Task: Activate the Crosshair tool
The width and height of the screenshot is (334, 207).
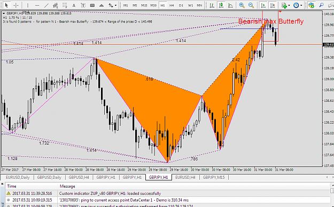Action: click(x=16, y=5)
